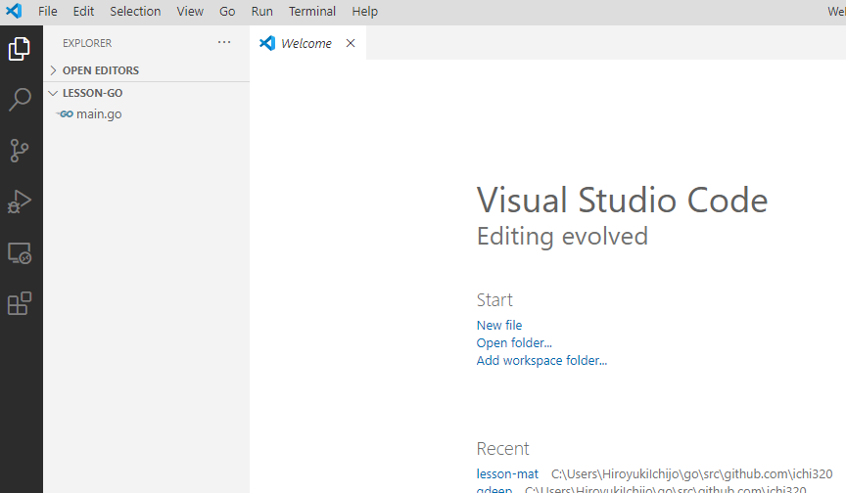This screenshot has width=846, height=493.
Task: Open Explorer's more actions ellipsis
Action: (x=224, y=43)
